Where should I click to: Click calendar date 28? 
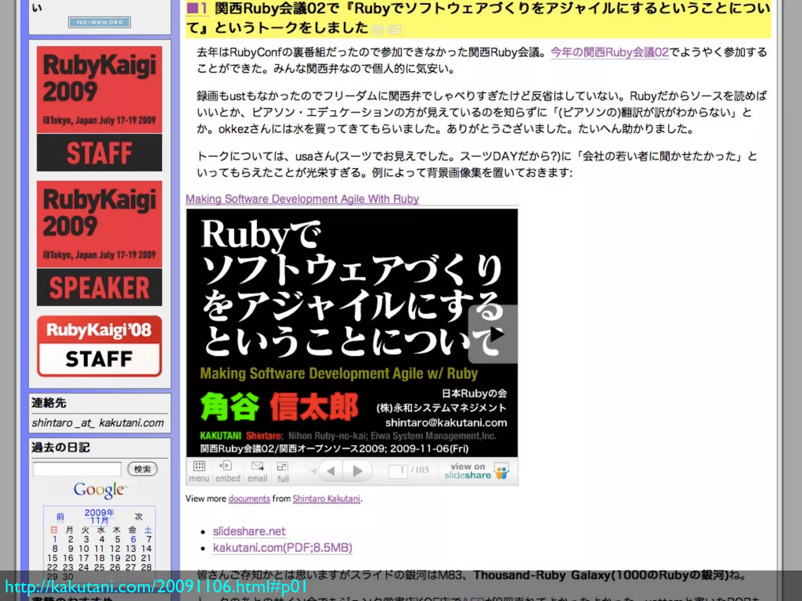tap(146, 567)
